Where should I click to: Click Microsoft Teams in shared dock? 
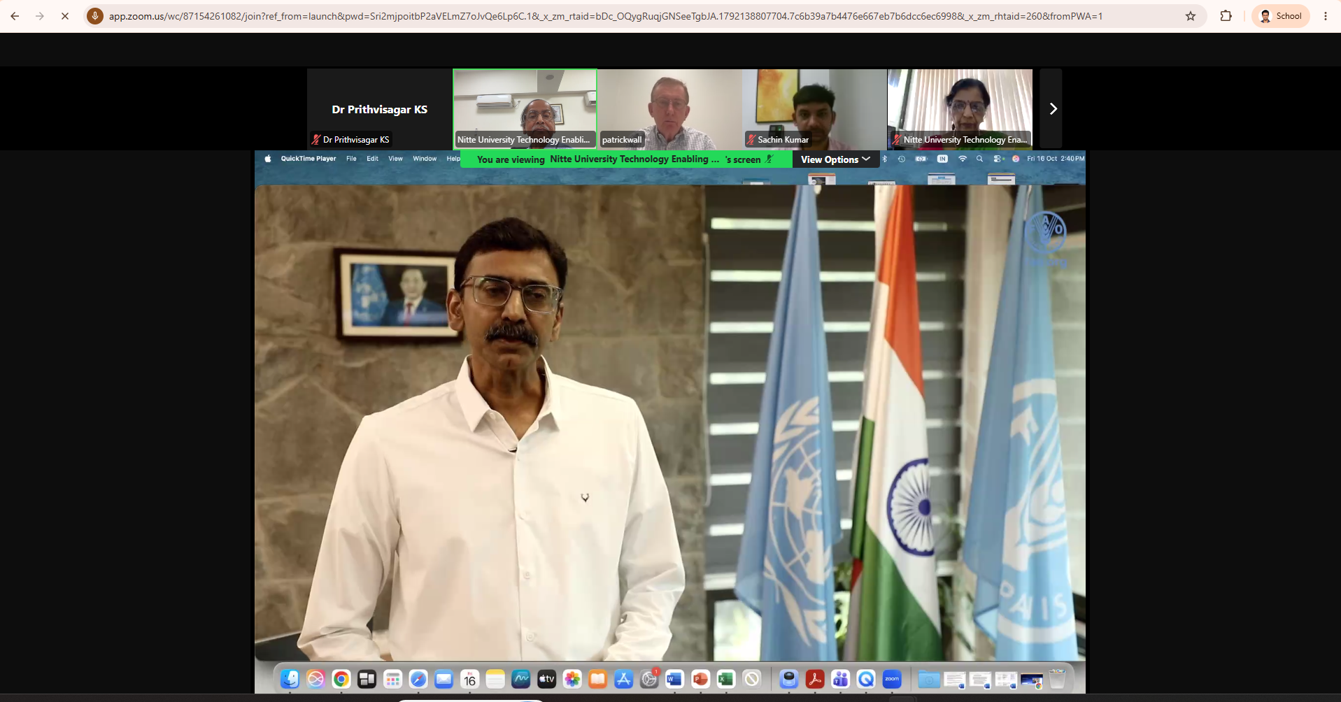pyautogui.click(x=840, y=678)
